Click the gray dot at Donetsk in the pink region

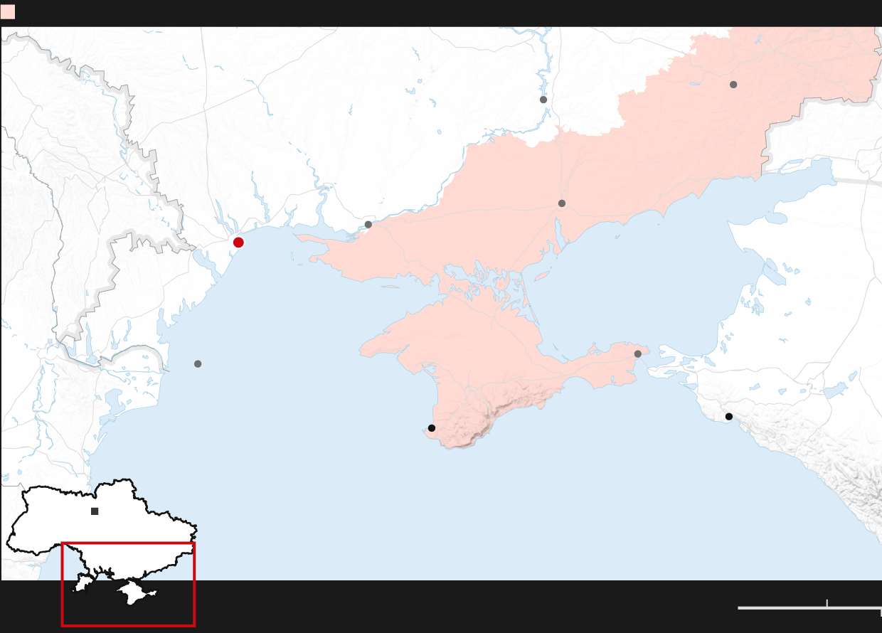(733, 85)
